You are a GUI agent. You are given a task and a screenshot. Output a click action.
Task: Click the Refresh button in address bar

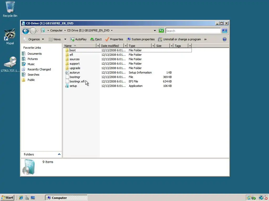coord(161,31)
